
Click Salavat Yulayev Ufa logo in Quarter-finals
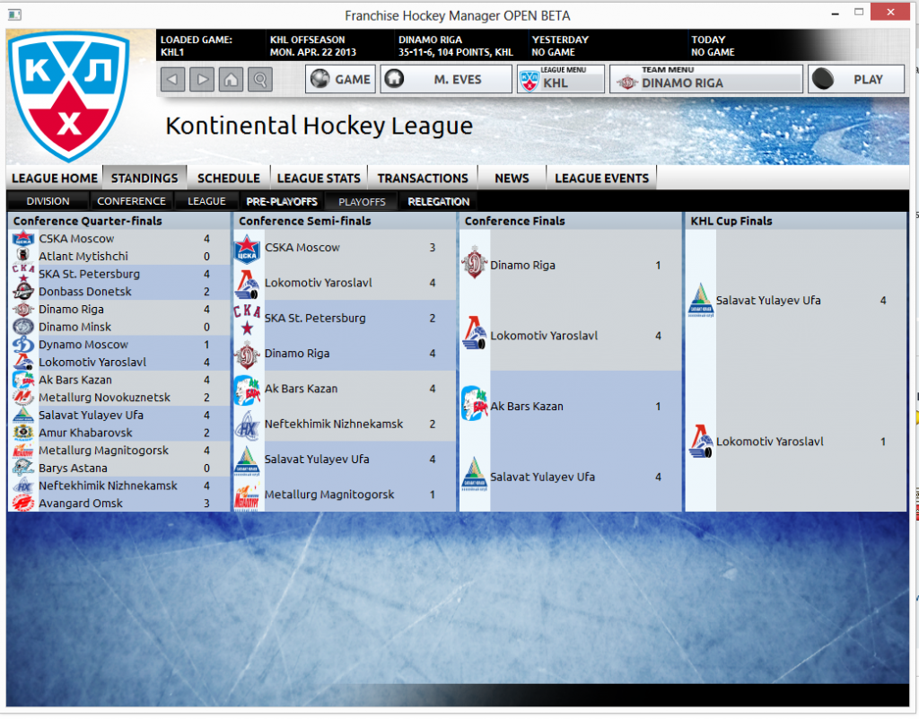click(23, 415)
